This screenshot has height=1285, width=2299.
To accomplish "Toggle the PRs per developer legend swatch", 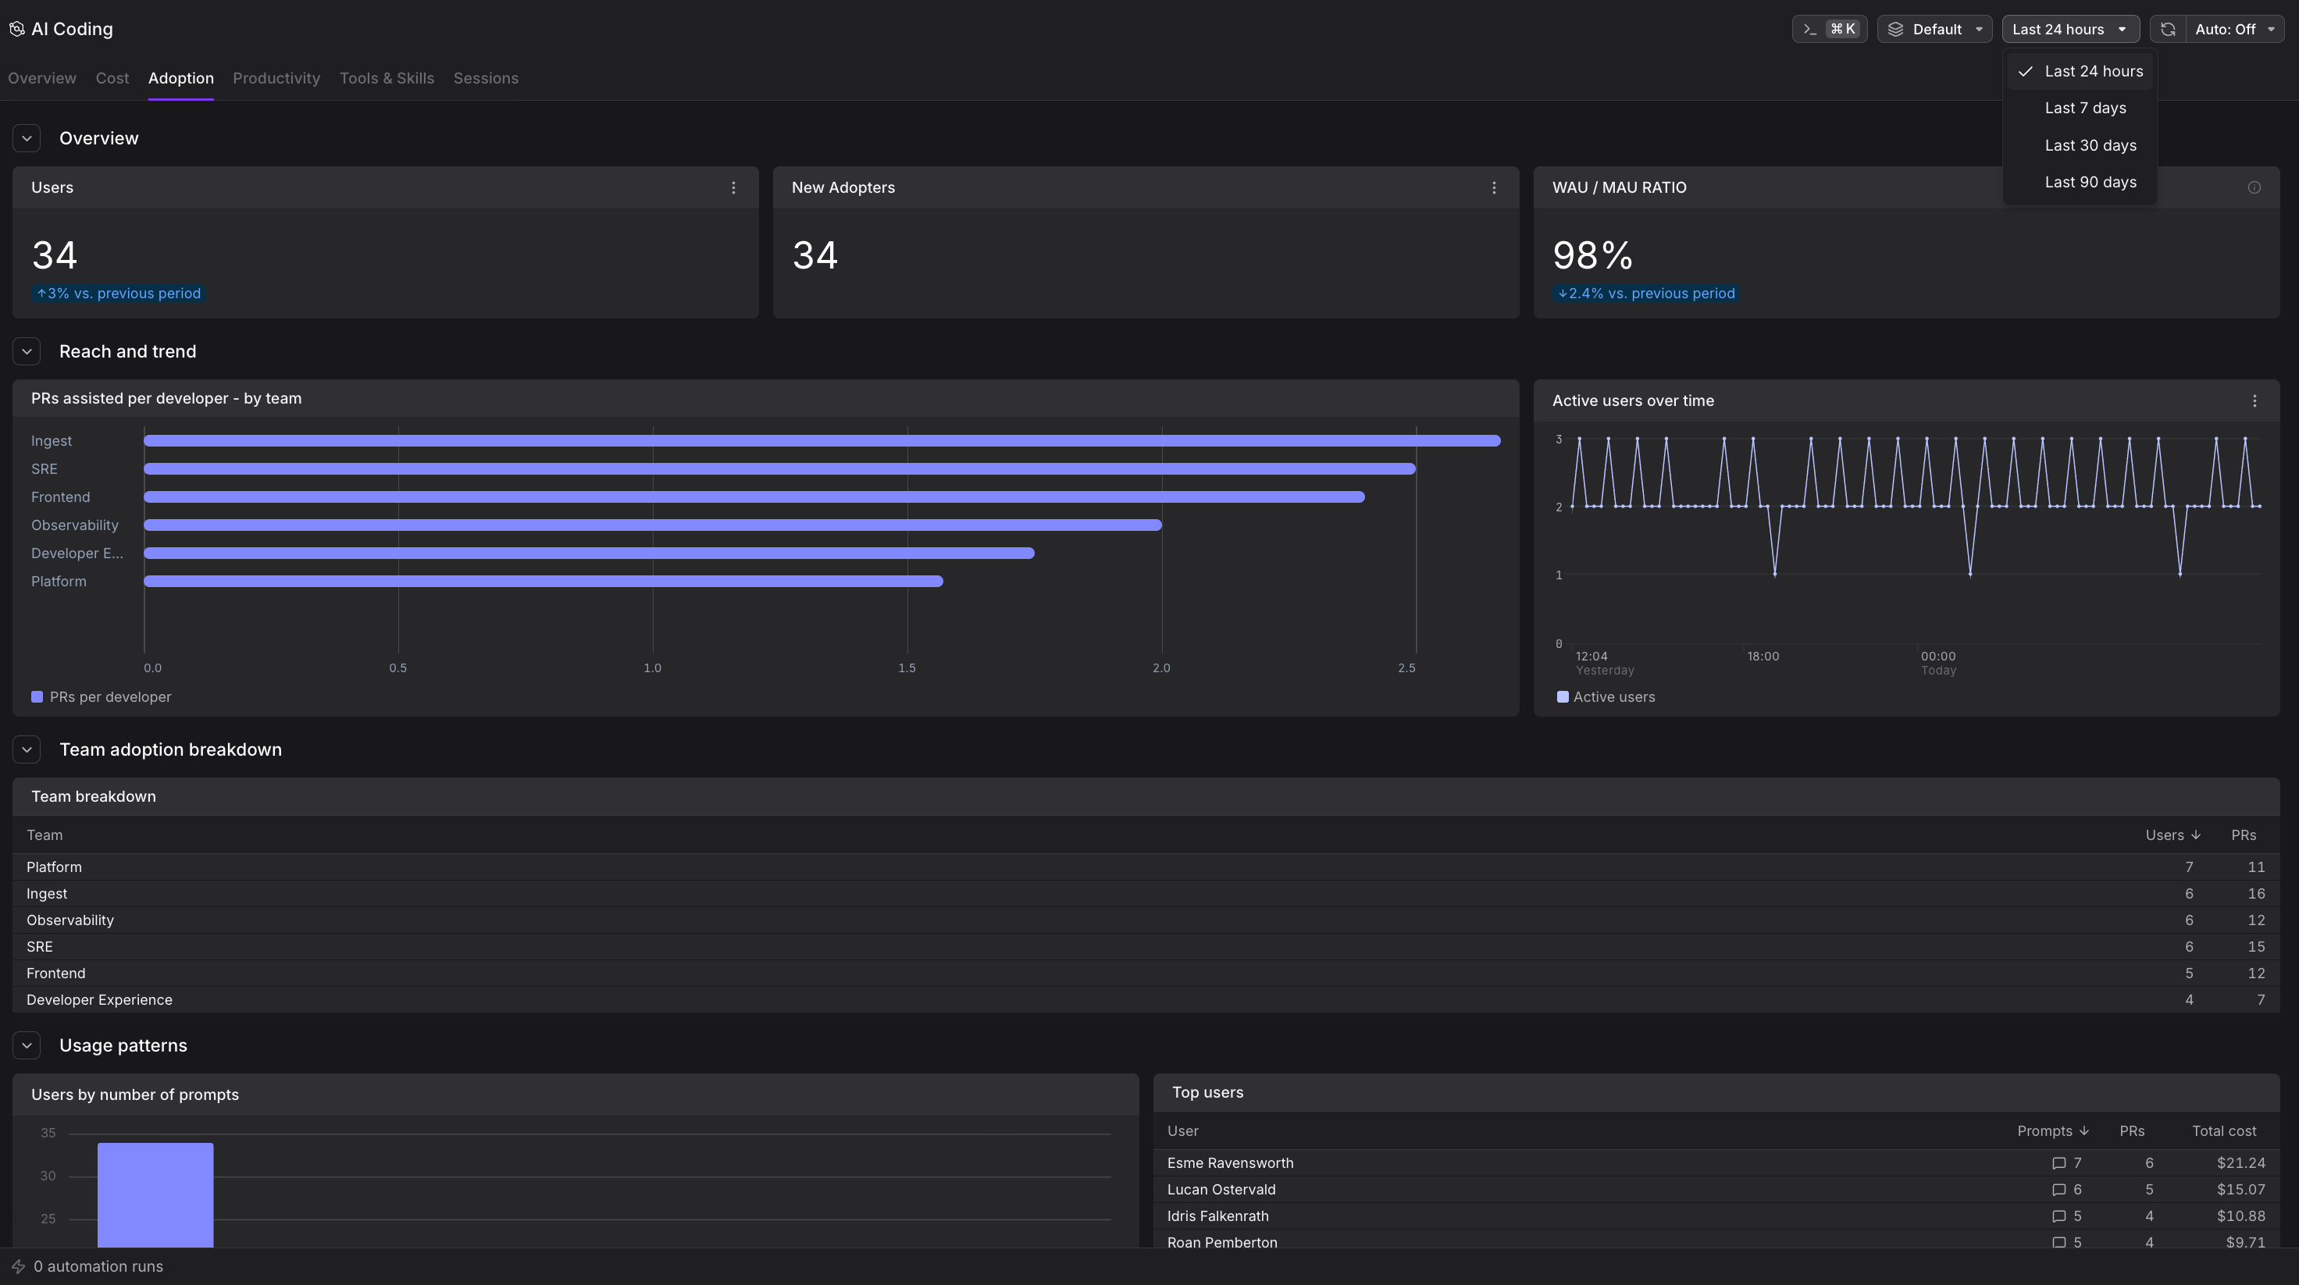I will tap(37, 697).
